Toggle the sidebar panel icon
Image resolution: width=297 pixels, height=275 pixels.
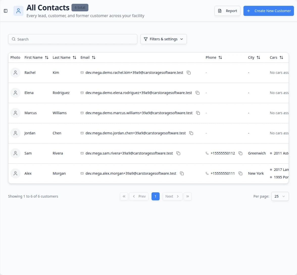pos(6,11)
